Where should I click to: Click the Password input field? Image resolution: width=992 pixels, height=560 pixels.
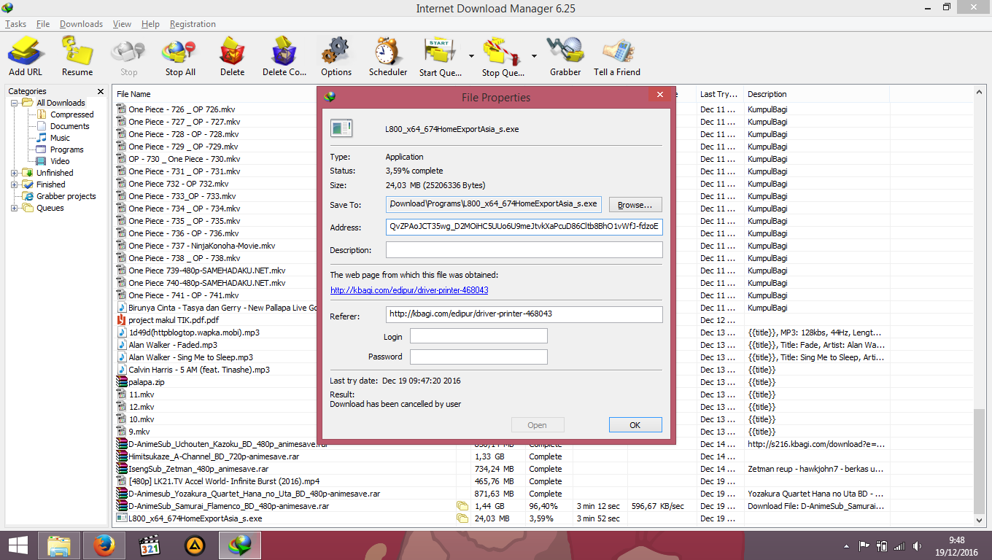(478, 357)
